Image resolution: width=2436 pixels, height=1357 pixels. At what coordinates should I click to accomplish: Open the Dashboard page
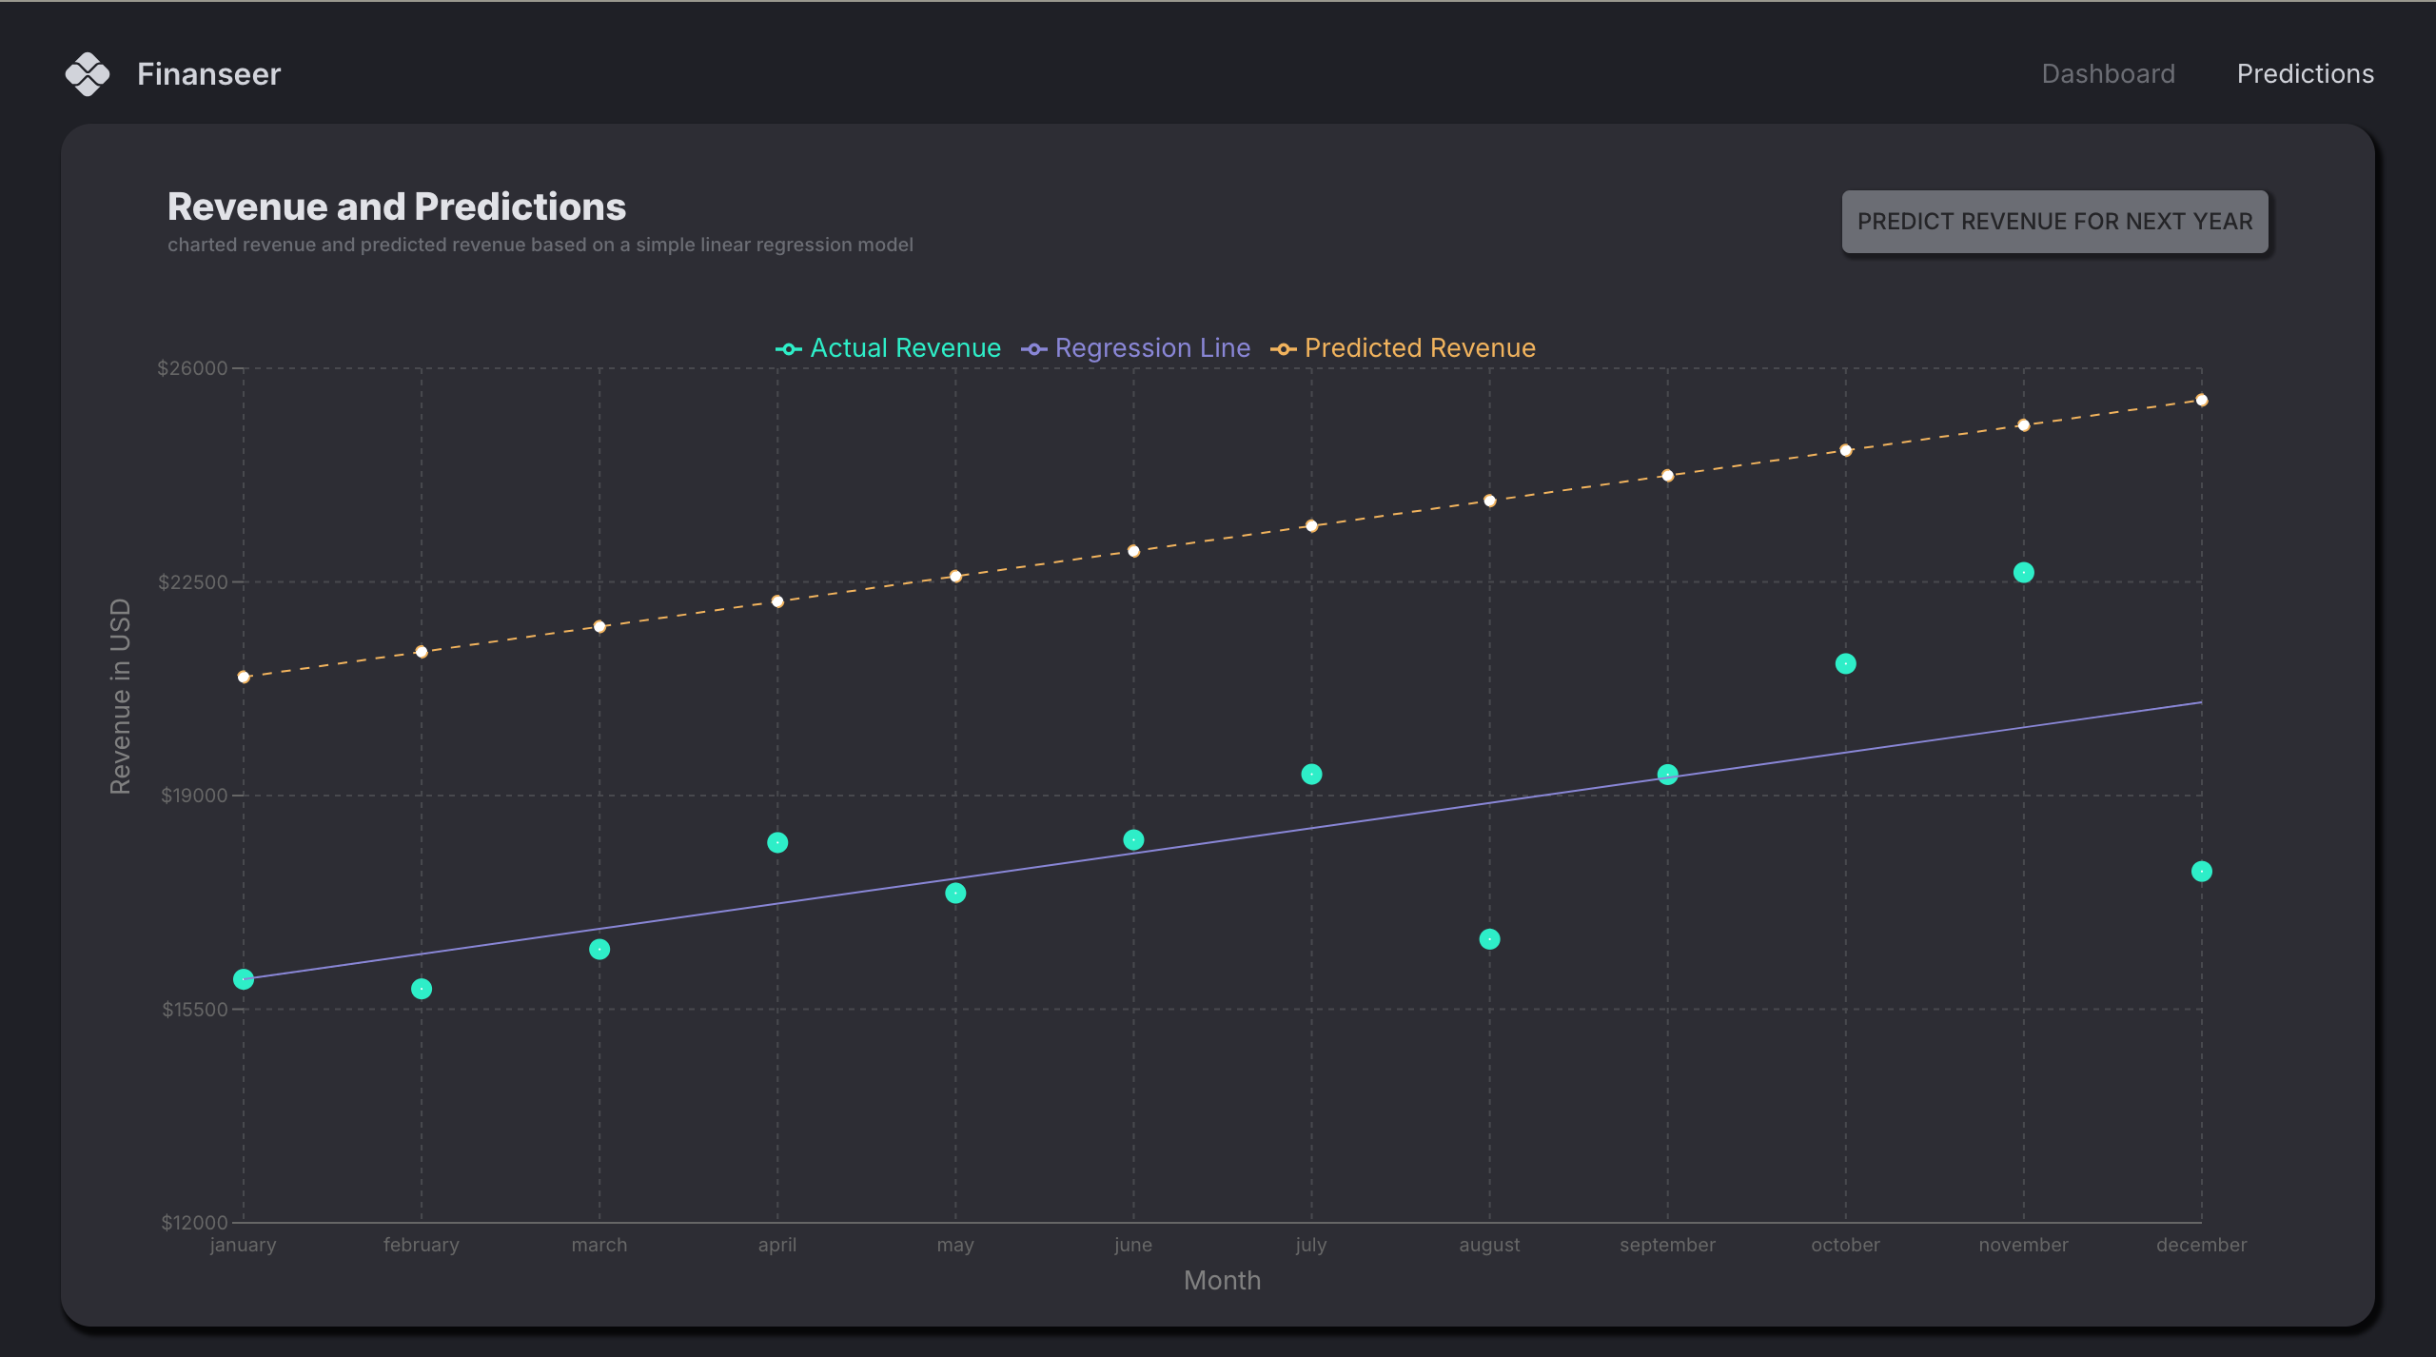pyautogui.click(x=2108, y=74)
